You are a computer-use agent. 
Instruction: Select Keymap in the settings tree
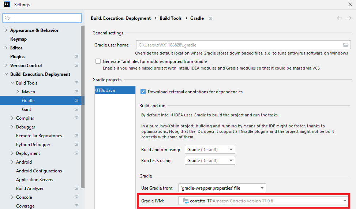tap(18, 39)
